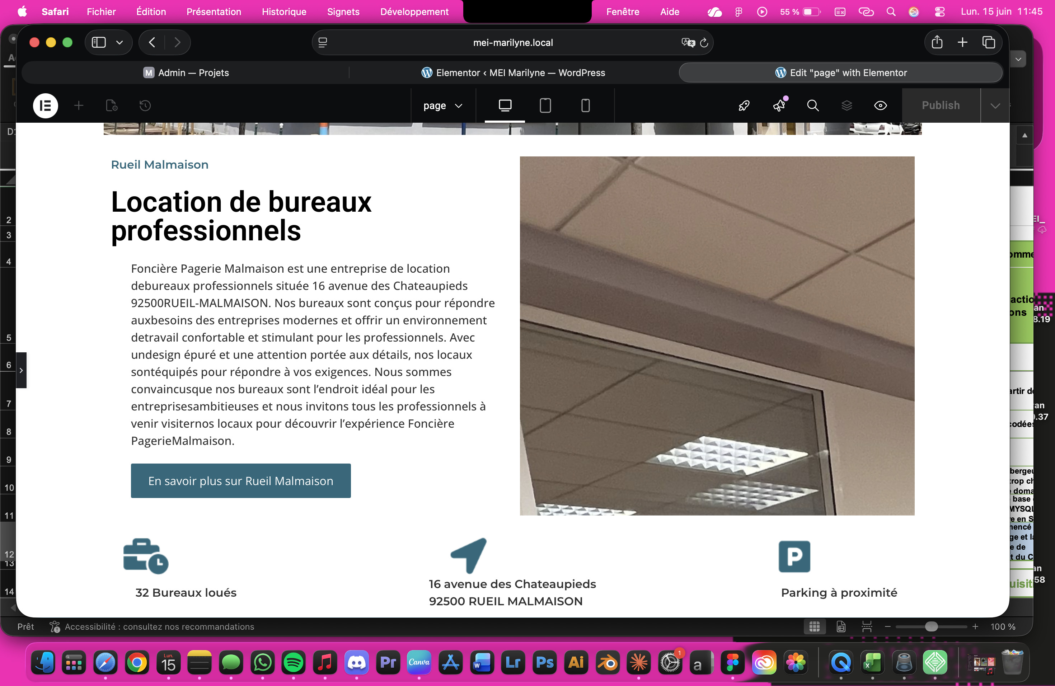Switch to the tablet view icon
Screen dimensions: 1055x686
[x=545, y=105]
